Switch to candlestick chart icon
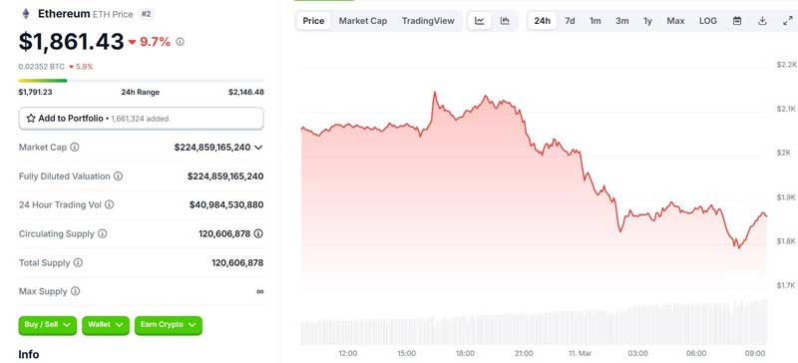 point(505,21)
